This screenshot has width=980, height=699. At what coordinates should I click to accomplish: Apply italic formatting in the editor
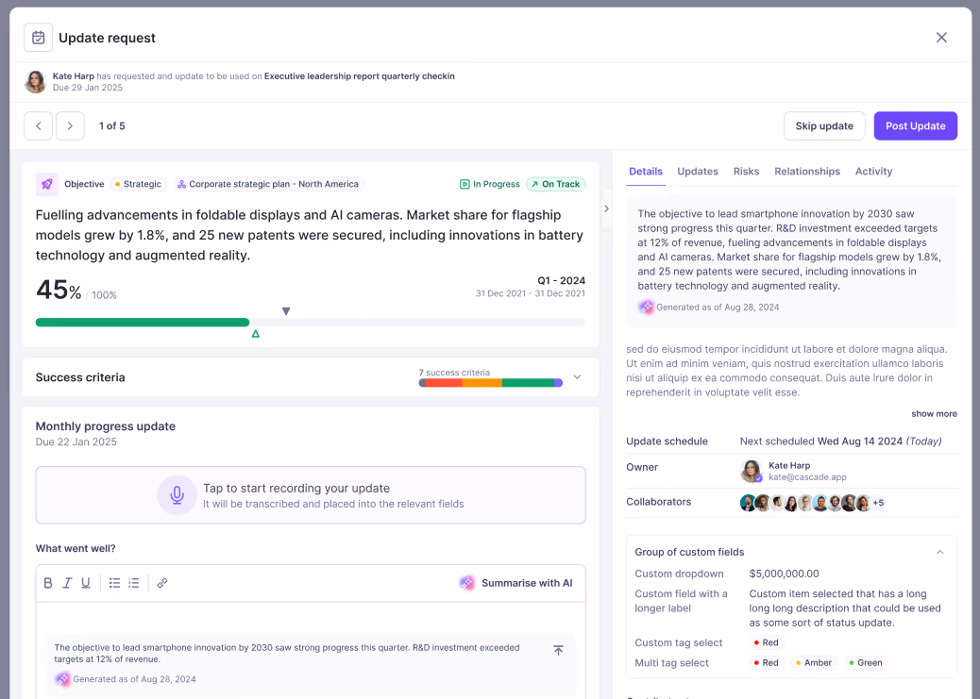[x=67, y=582]
